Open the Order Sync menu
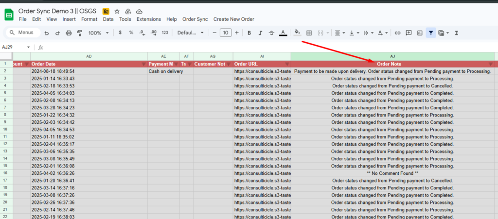 [195, 19]
